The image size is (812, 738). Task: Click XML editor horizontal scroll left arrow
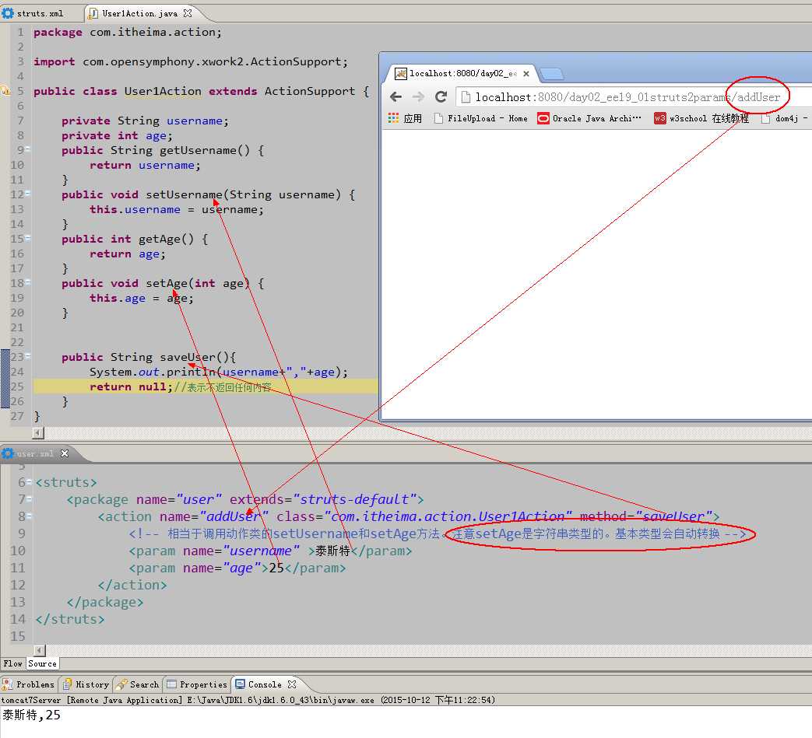(x=40, y=650)
